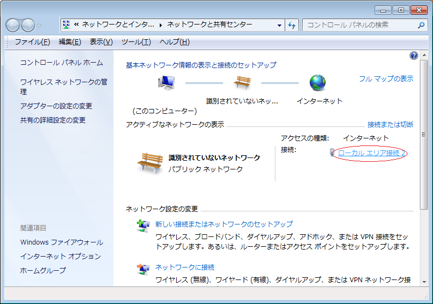Click the connect to network icon
Viewport: 433px width, 304px height.
[x=143, y=269]
